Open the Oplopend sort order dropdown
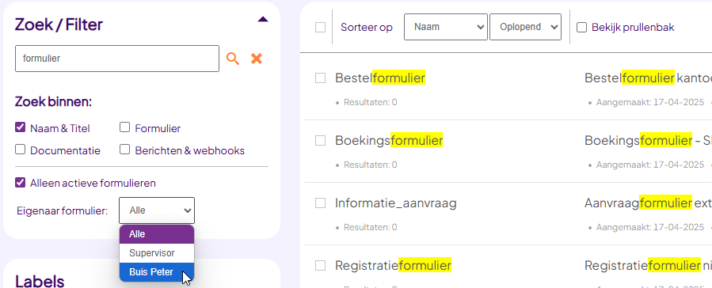This screenshot has height=288, width=712. point(525,27)
